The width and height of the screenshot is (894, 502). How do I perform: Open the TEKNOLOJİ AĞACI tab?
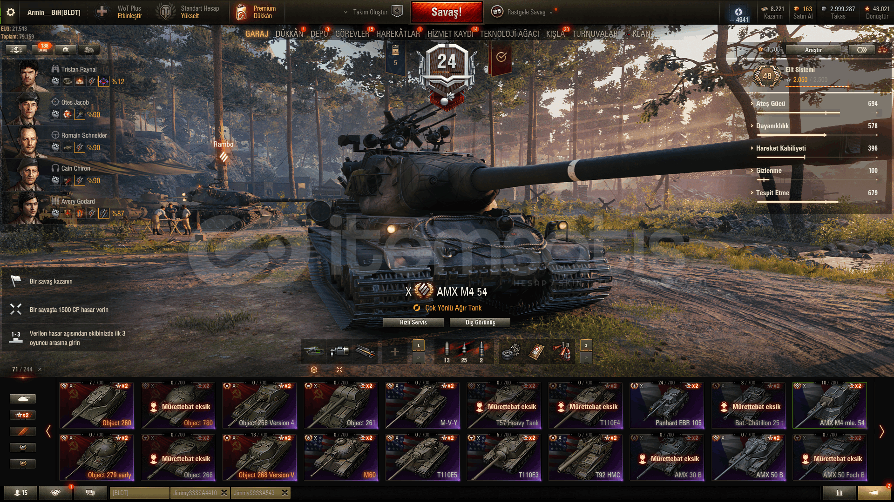(x=509, y=34)
